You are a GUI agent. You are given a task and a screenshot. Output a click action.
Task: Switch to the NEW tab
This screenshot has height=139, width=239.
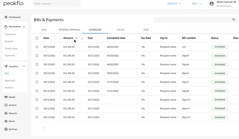(x=44, y=30)
